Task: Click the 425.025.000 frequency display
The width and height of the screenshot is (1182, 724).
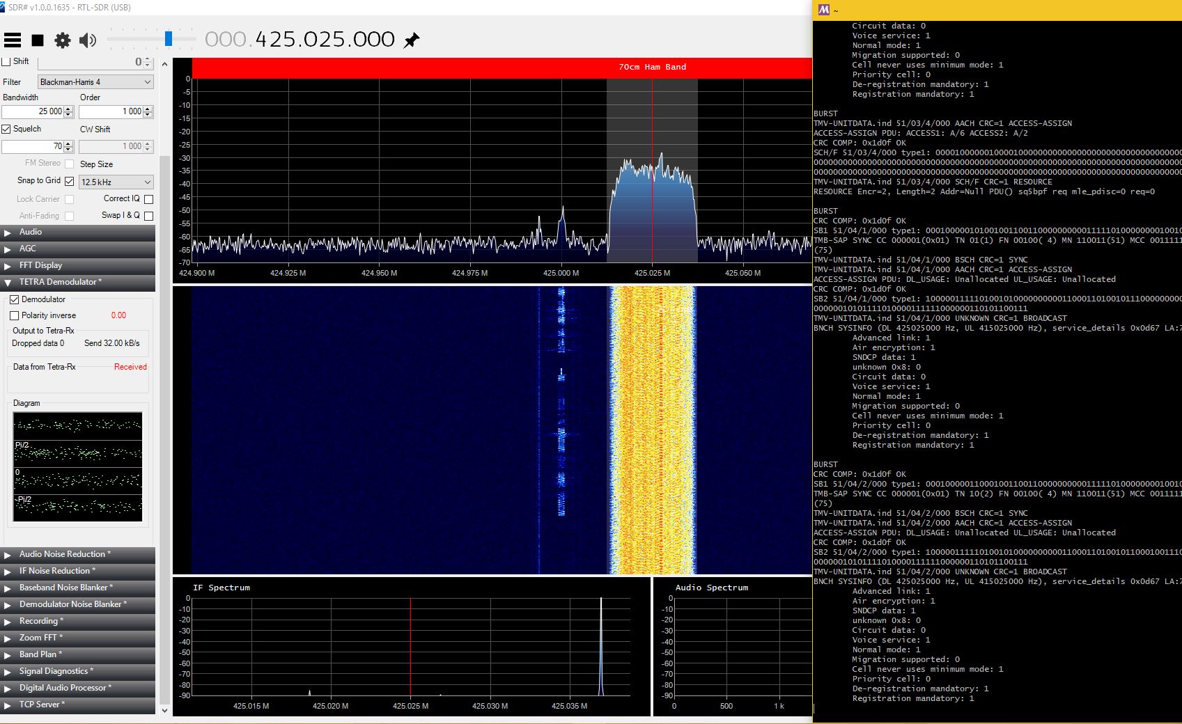Action: tap(325, 39)
